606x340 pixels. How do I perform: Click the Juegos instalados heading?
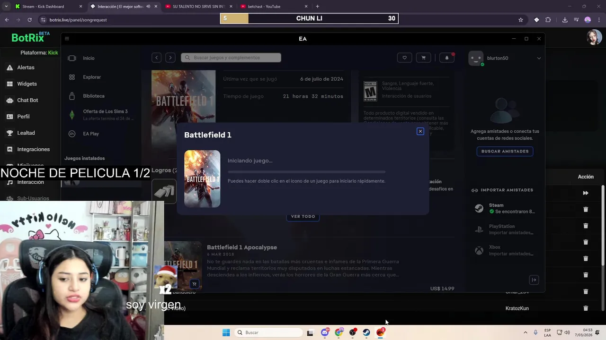point(85,158)
